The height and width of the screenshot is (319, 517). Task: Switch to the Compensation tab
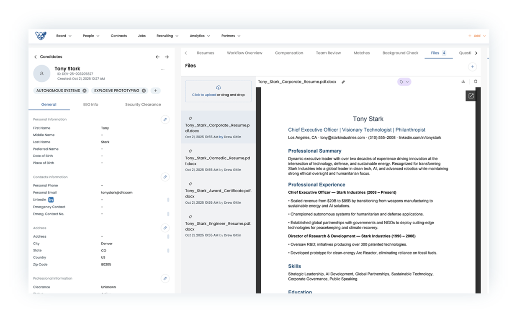pyautogui.click(x=289, y=53)
